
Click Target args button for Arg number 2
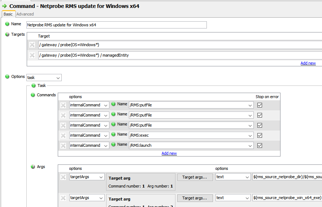click(195, 198)
